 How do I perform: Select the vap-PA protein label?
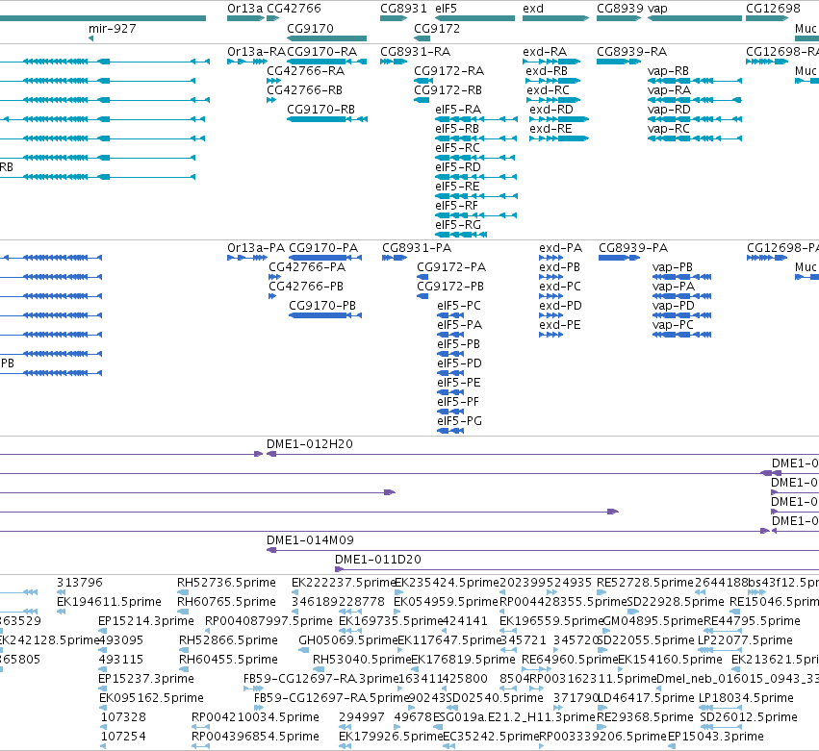click(674, 287)
